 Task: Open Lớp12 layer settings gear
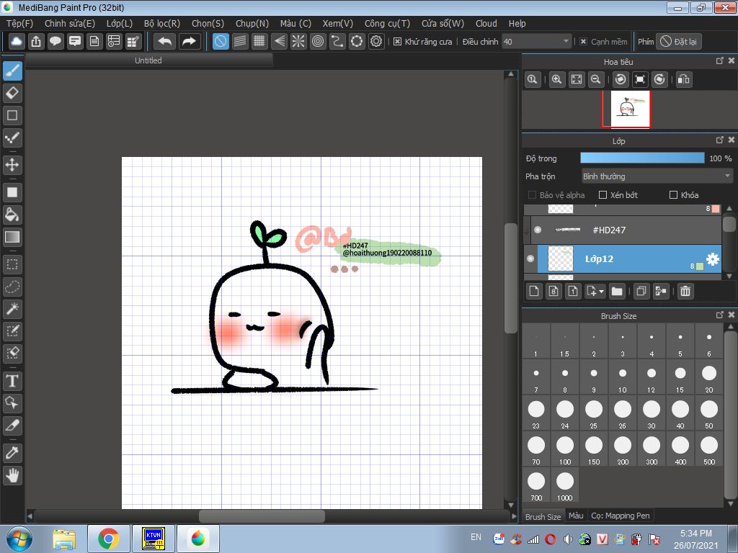713,258
